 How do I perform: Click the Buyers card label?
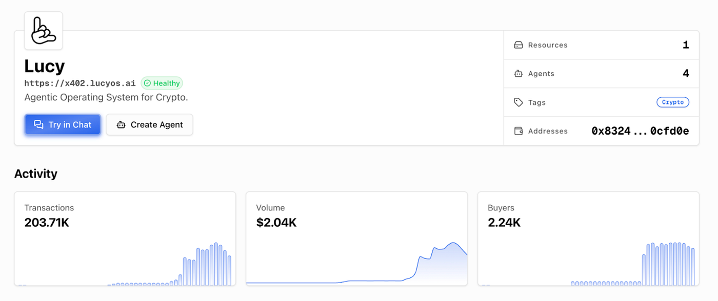pyautogui.click(x=501, y=208)
